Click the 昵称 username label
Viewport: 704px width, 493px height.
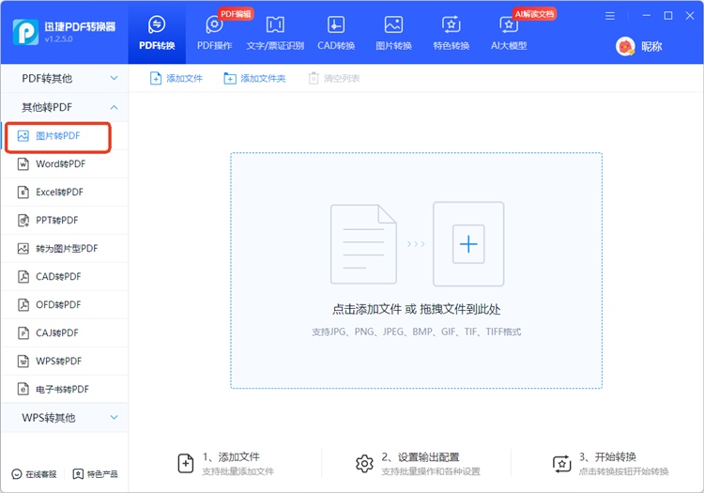(651, 46)
